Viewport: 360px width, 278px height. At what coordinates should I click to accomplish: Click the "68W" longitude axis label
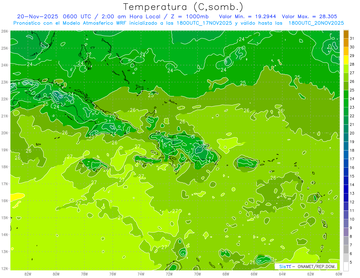click(x=226, y=274)
